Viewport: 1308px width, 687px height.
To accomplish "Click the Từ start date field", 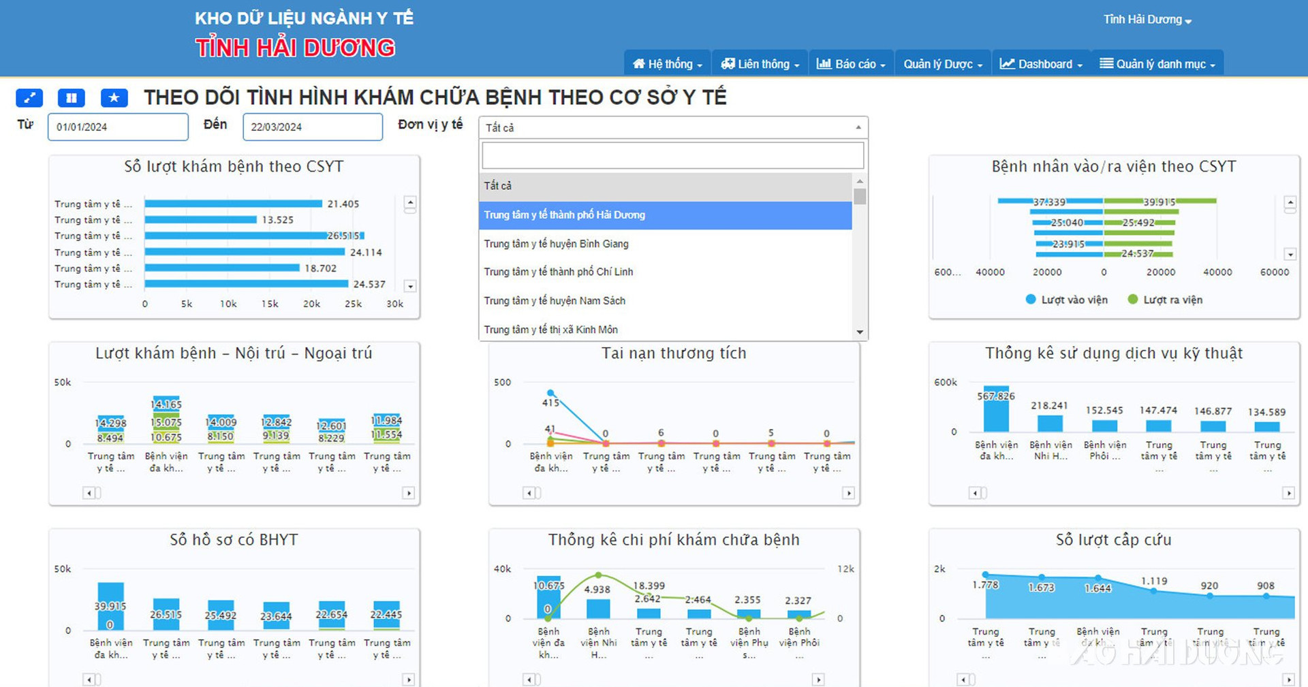I will pyautogui.click(x=118, y=127).
